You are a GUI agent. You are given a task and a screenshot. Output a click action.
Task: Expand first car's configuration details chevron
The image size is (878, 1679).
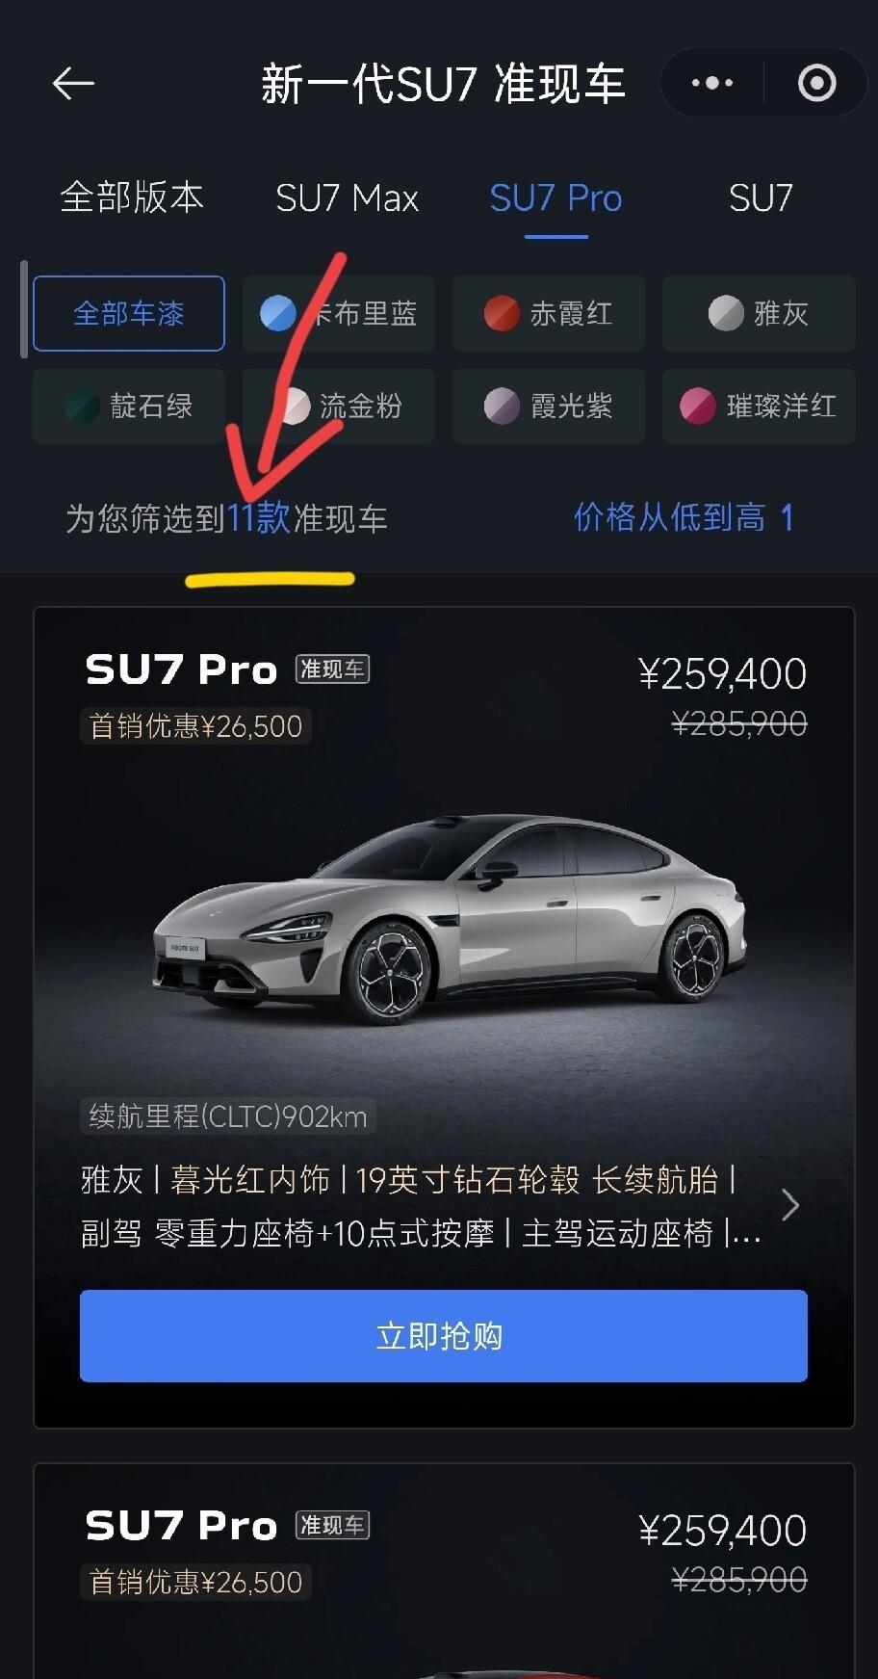[x=790, y=1205]
